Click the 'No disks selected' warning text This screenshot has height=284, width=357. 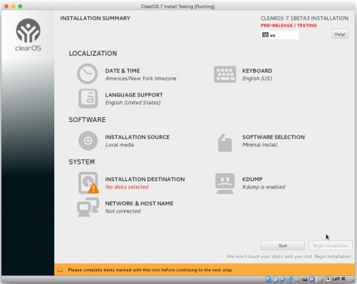127,187
